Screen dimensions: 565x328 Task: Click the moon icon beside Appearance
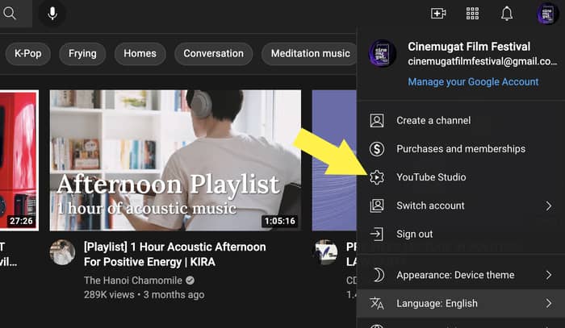click(x=378, y=275)
